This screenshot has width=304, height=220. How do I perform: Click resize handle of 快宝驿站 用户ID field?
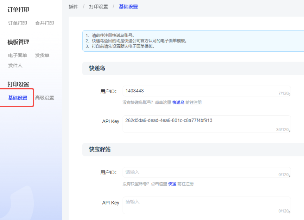(x=290, y=176)
